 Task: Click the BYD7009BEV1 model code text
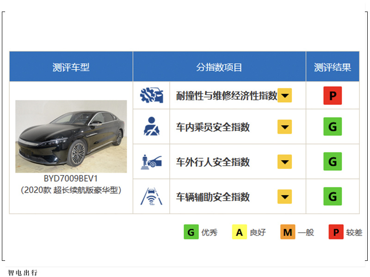[71, 179]
